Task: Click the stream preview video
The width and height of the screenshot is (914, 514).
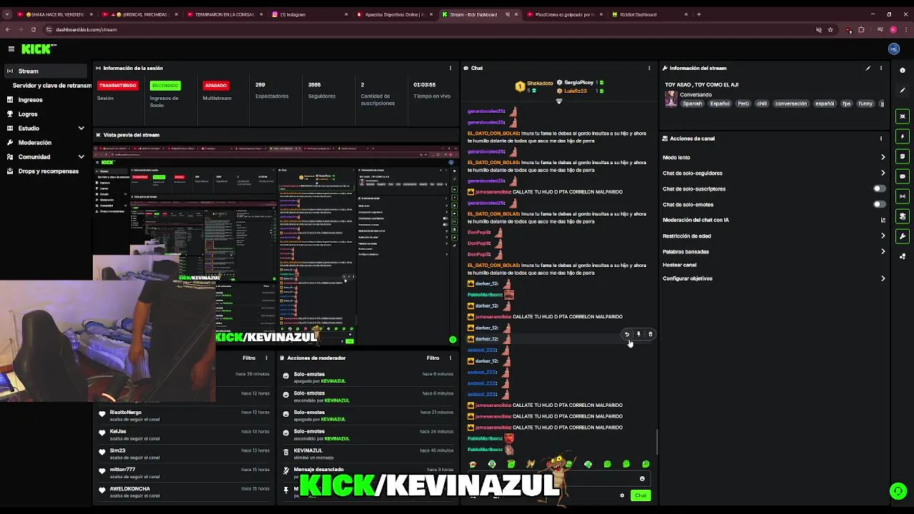Action: (x=276, y=246)
